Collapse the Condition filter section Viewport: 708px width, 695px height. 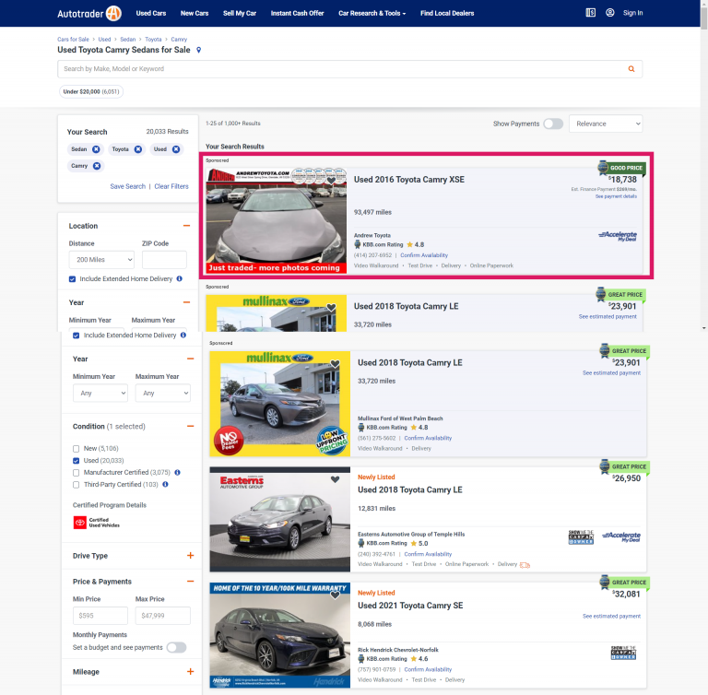click(191, 426)
